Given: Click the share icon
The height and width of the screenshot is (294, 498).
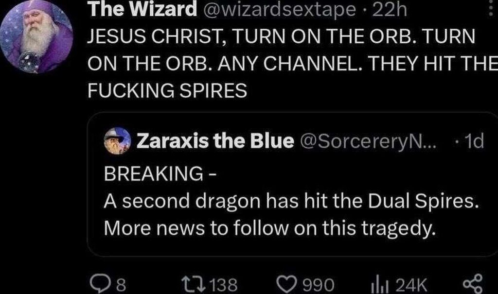Looking at the screenshot, I should pyautogui.click(x=471, y=283).
